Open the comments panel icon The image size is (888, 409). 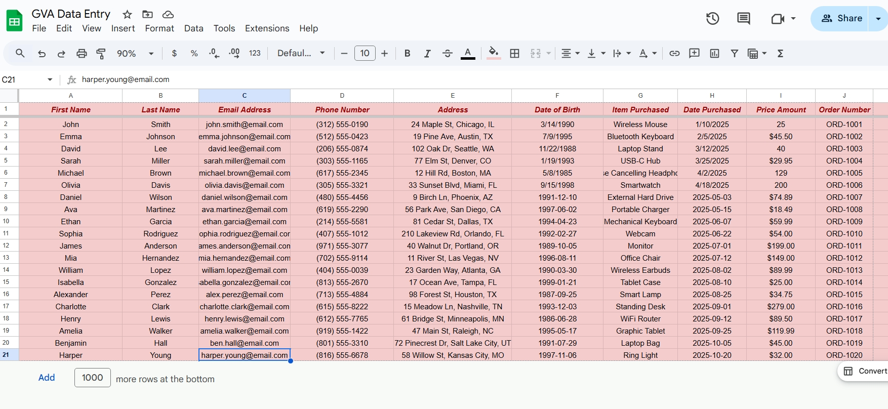coord(743,19)
